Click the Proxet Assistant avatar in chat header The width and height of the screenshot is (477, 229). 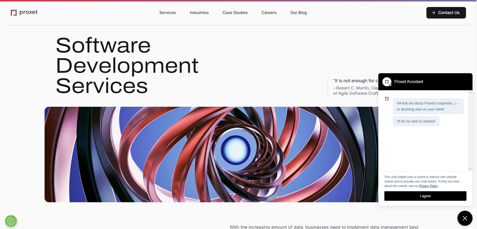(387, 82)
